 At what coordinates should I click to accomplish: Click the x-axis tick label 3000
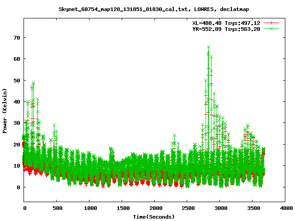point(221,208)
